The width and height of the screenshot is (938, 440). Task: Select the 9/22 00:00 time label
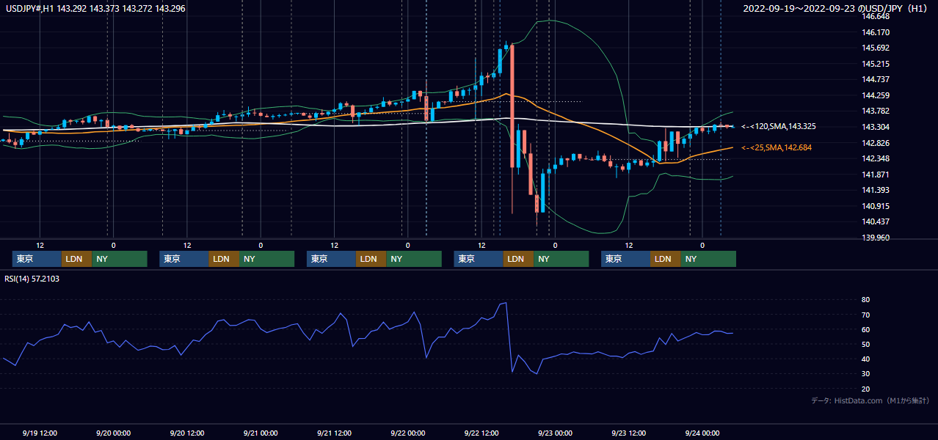coord(408,433)
